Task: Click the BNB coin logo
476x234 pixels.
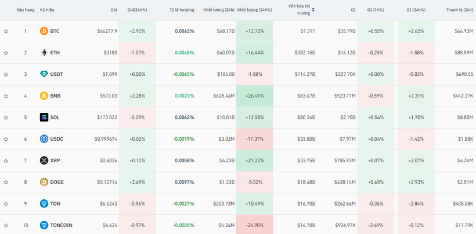Action: (44, 96)
